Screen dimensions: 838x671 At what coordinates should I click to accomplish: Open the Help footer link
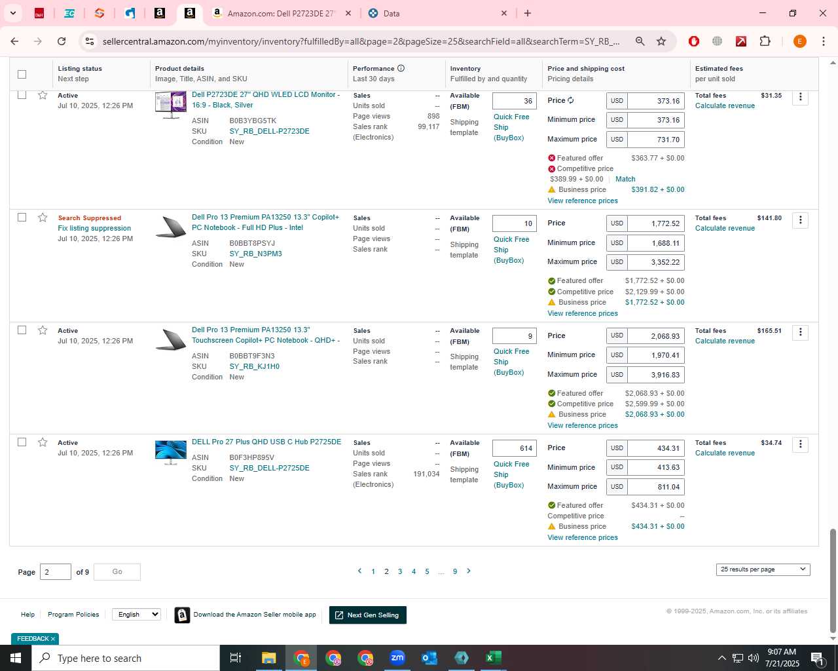point(27,615)
